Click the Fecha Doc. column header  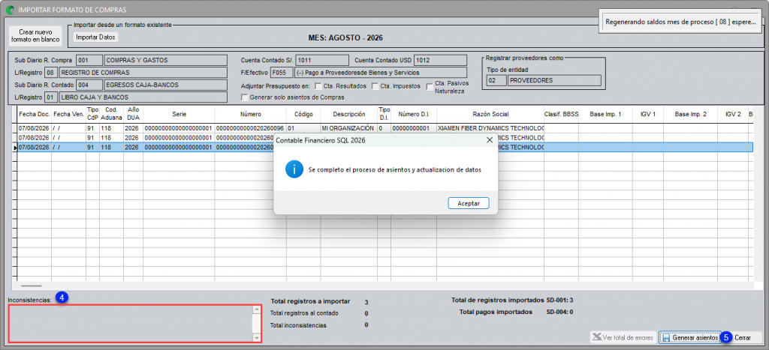(35, 114)
